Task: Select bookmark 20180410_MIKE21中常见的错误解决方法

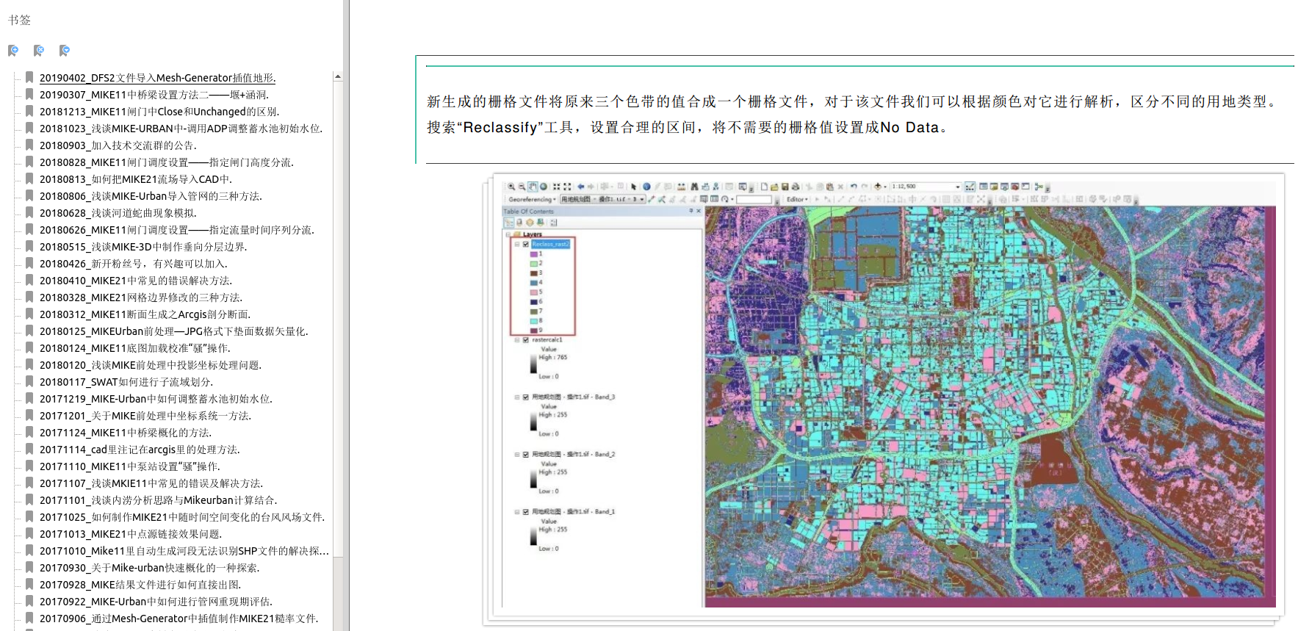Action: (x=136, y=281)
